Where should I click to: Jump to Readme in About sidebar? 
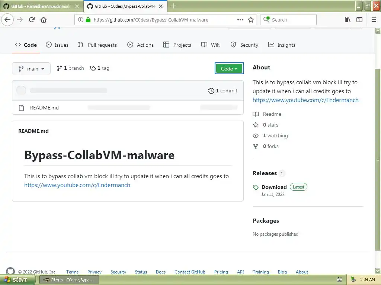click(x=267, y=114)
